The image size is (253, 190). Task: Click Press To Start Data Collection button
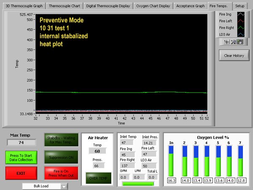(x=21, y=157)
